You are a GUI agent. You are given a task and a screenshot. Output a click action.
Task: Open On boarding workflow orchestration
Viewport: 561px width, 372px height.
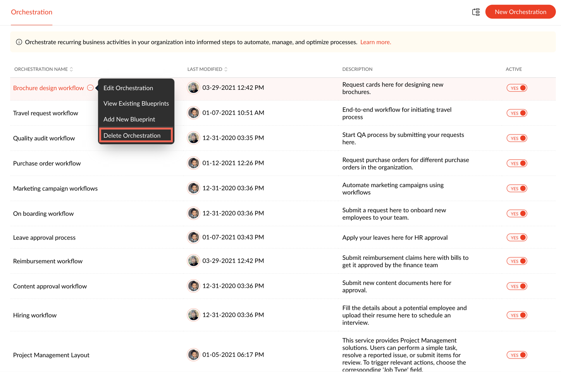pyautogui.click(x=43, y=214)
